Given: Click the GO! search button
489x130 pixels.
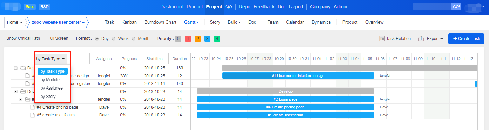Looking at the screenshot, I should [x=456, y=7].
